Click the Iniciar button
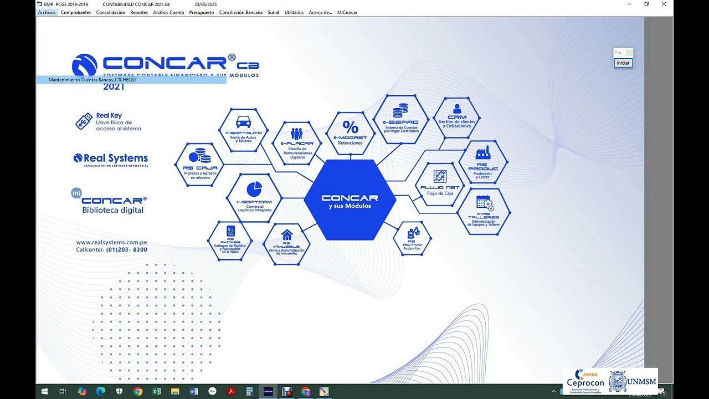The image size is (709, 399). (x=623, y=63)
